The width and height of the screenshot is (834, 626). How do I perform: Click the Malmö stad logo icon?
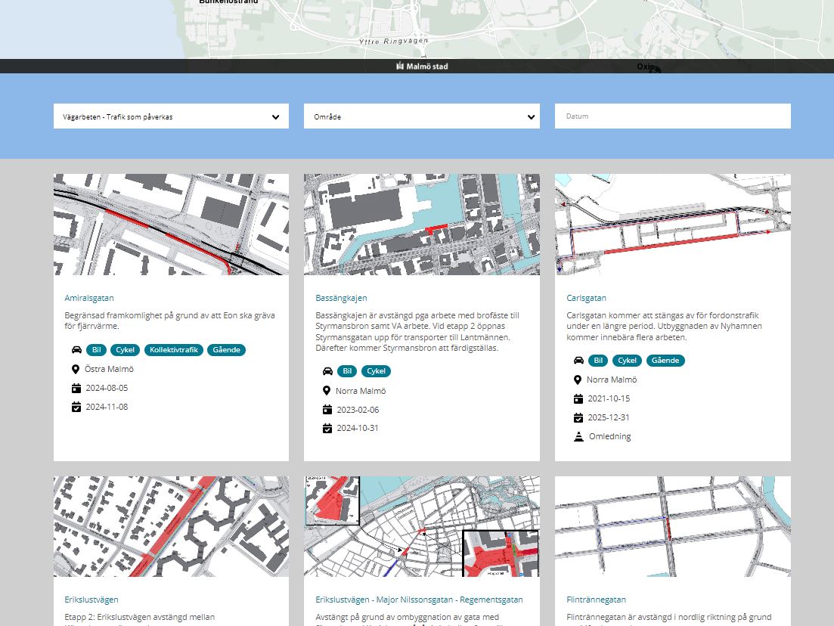point(400,67)
